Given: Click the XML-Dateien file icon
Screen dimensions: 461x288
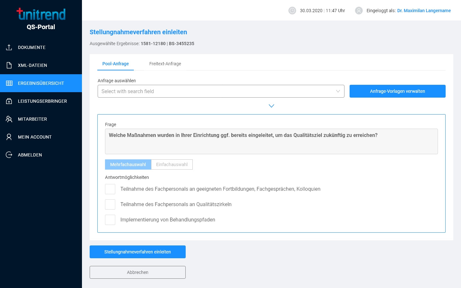Looking at the screenshot, I should coord(9,65).
